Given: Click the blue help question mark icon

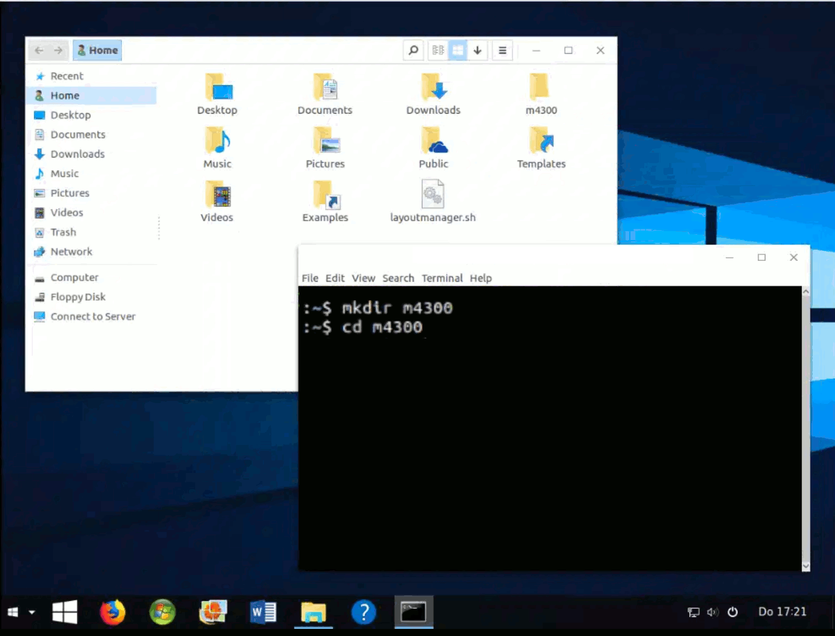Looking at the screenshot, I should pos(364,612).
